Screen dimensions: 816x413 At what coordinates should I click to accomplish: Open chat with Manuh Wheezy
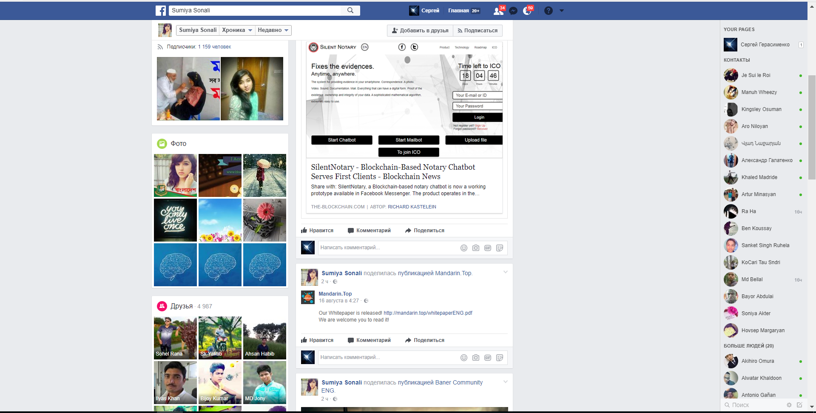pyautogui.click(x=764, y=92)
